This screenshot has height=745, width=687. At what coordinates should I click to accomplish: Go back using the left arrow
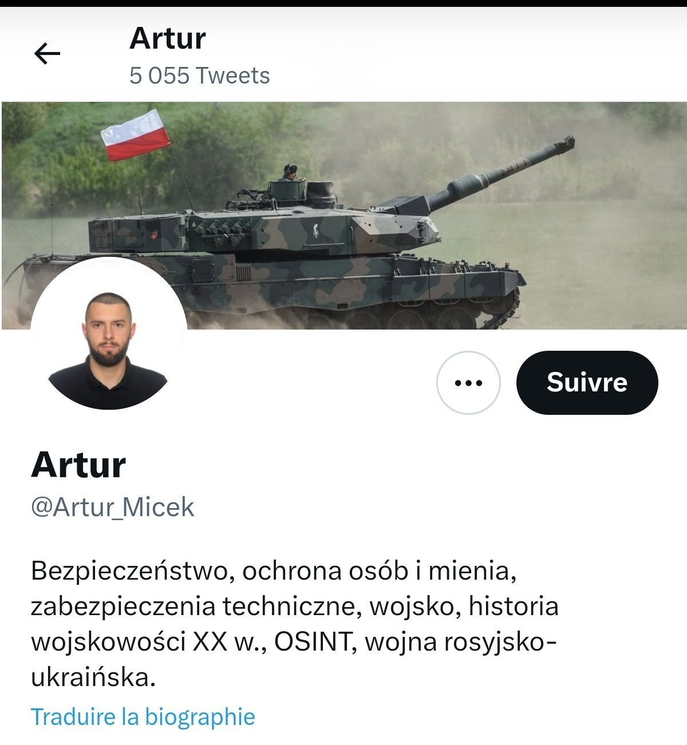(x=47, y=54)
